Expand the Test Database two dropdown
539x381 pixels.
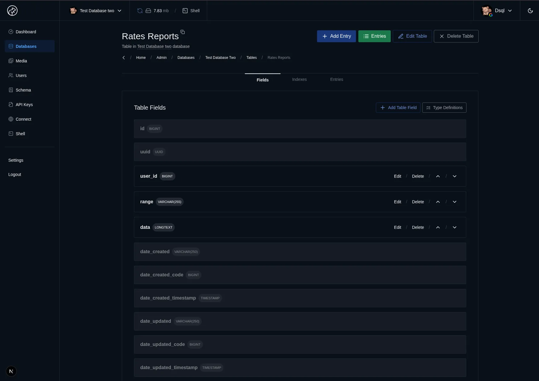point(96,11)
